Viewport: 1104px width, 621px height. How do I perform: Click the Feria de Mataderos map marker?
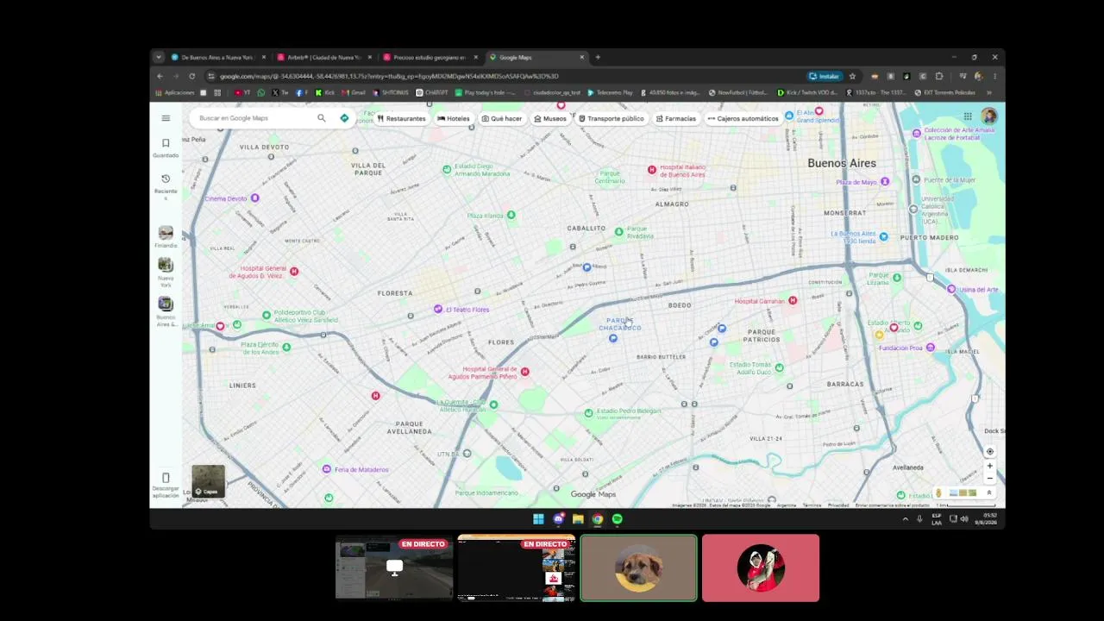point(326,469)
